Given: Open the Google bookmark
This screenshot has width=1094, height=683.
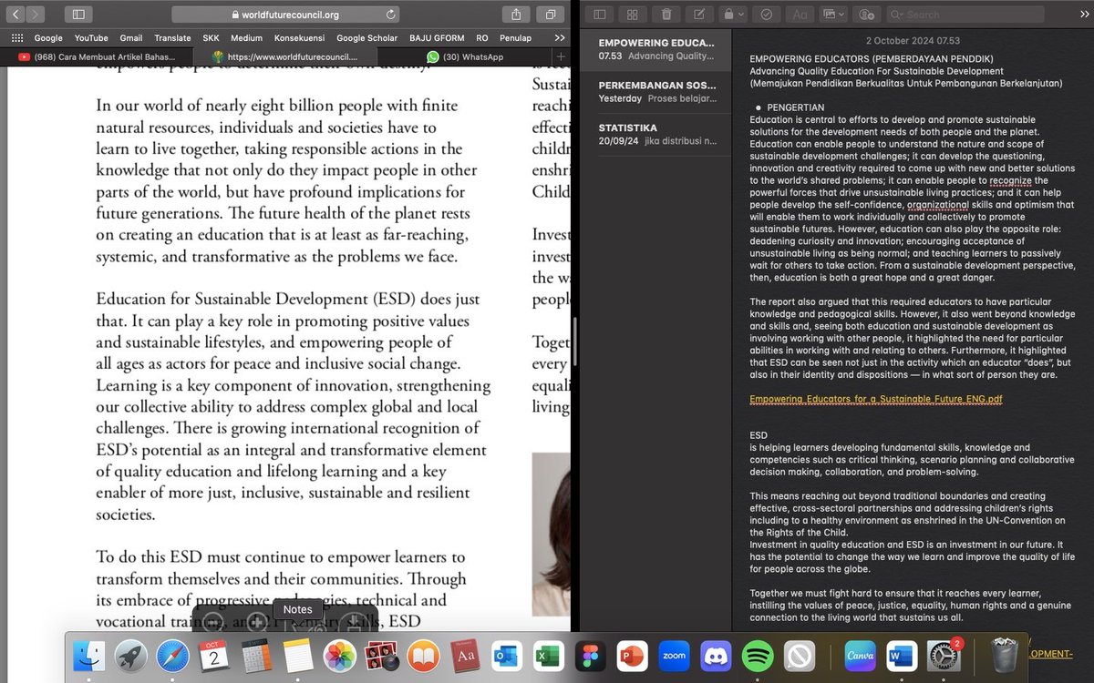Looking at the screenshot, I should tap(49, 38).
